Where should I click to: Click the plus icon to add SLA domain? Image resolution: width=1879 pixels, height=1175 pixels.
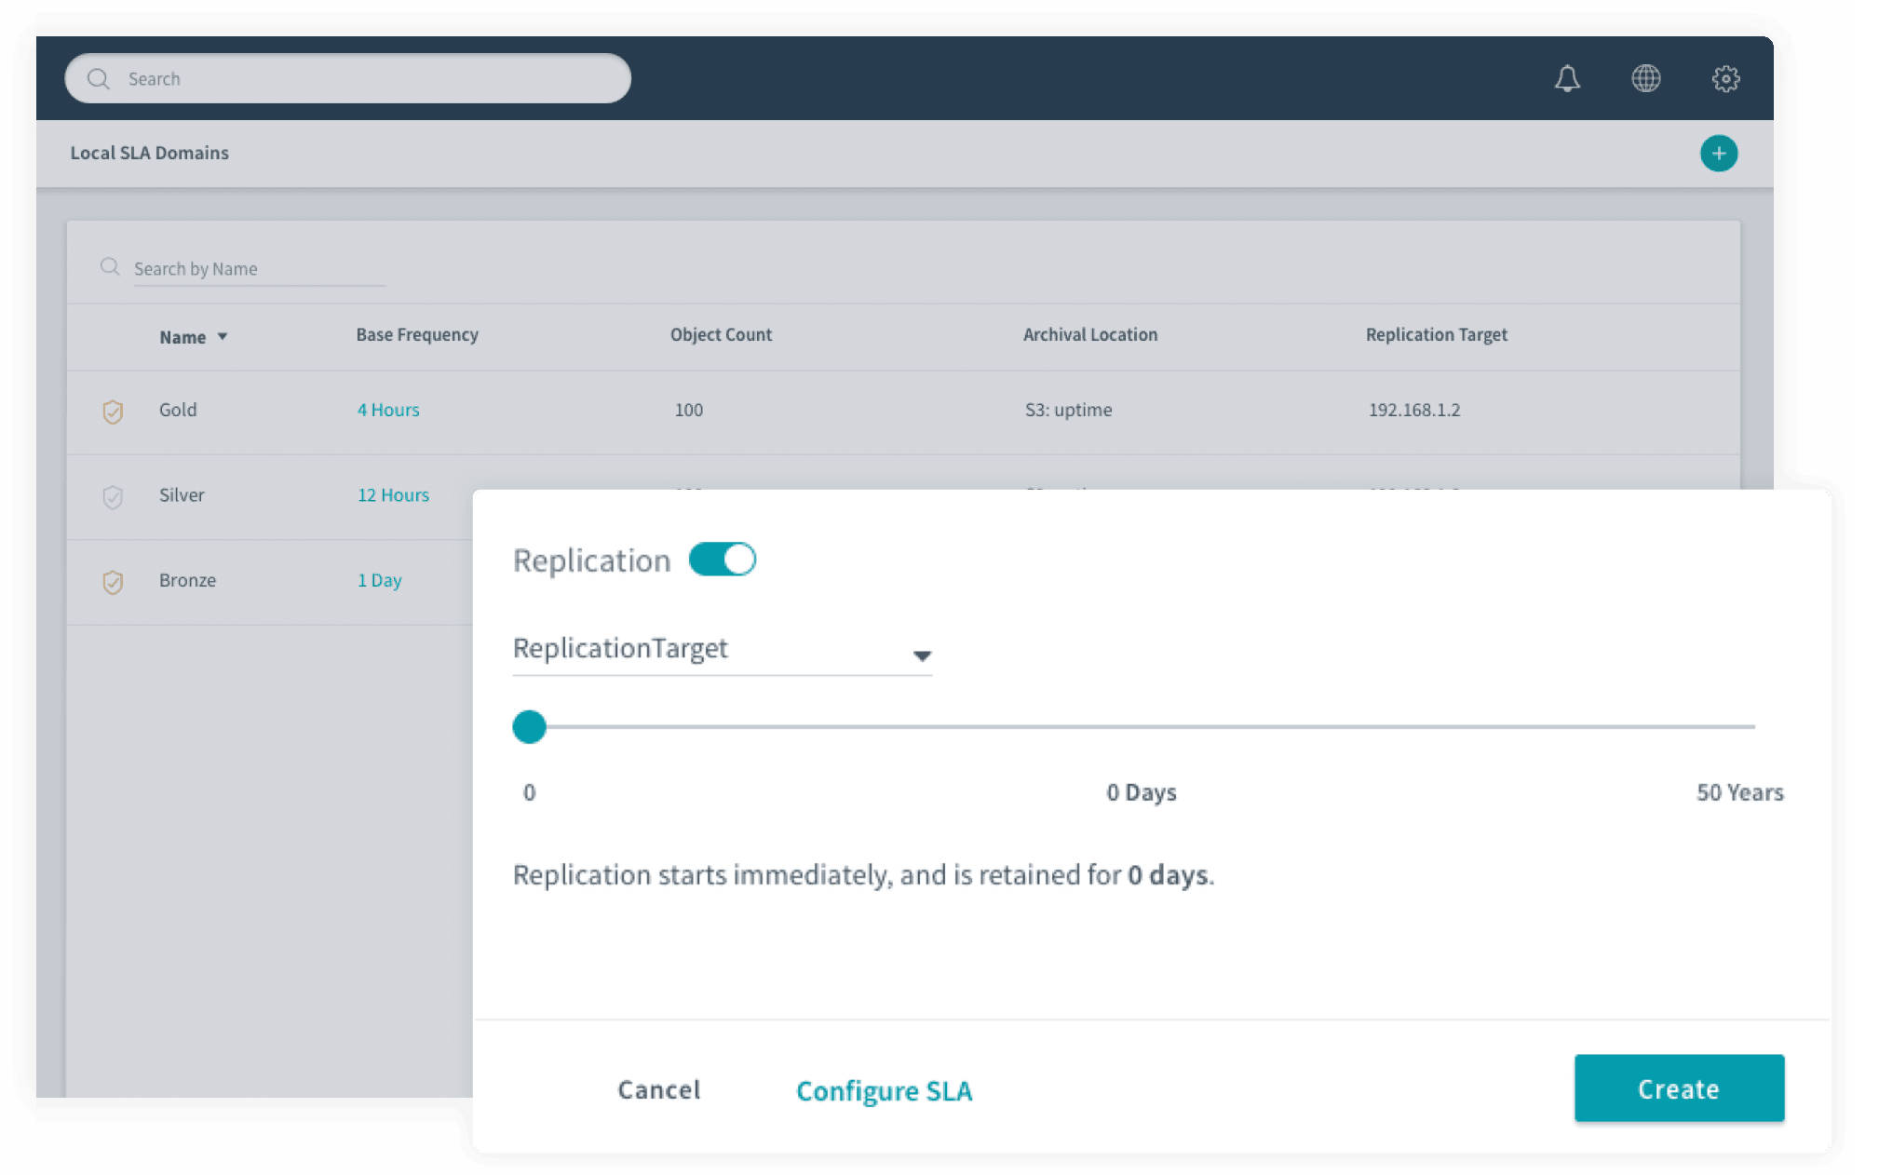coord(1719,153)
